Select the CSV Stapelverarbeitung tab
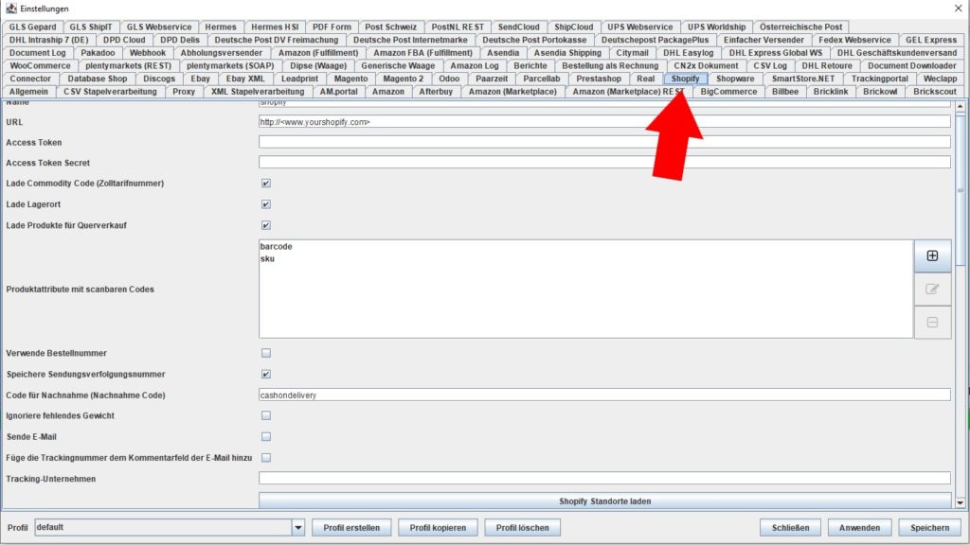The height and width of the screenshot is (545, 970). coord(110,92)
